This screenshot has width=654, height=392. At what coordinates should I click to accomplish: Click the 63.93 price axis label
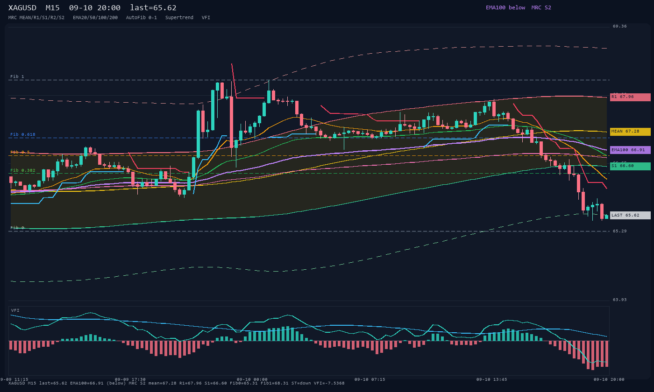(620, 300)
